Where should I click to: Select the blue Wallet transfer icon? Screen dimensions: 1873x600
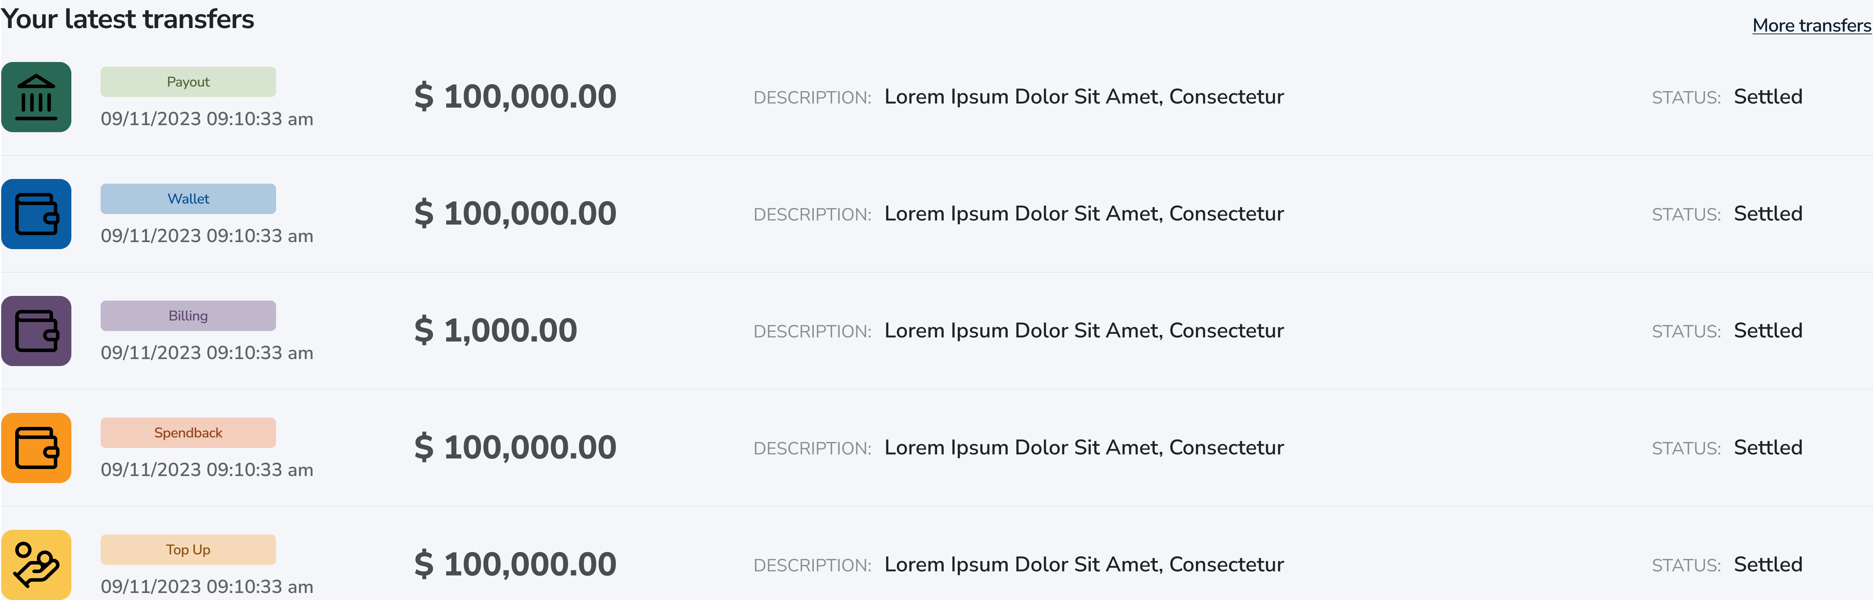click(x=36, y=214)
